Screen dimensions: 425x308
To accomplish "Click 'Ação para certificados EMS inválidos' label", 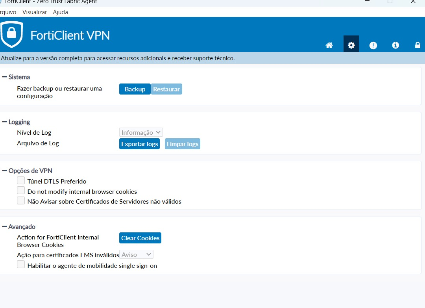I will click(x=68, y=255).
